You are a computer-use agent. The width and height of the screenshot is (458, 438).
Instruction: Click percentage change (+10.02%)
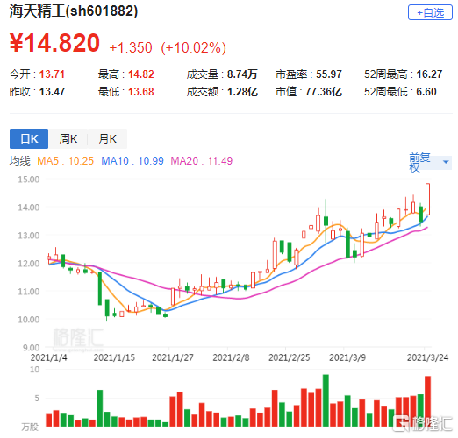[x=194, y=47]
